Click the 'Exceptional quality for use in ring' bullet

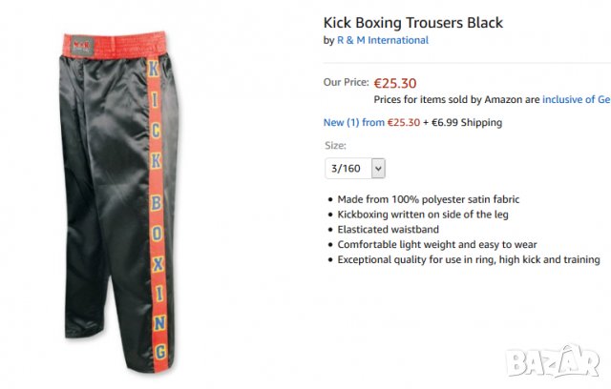[x=468, y=259]
